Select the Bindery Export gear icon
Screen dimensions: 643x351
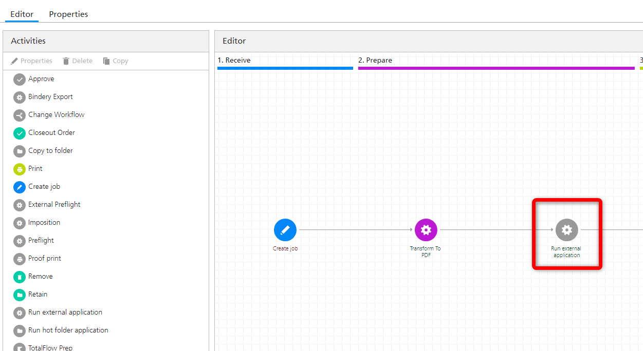tap(19, 97)
